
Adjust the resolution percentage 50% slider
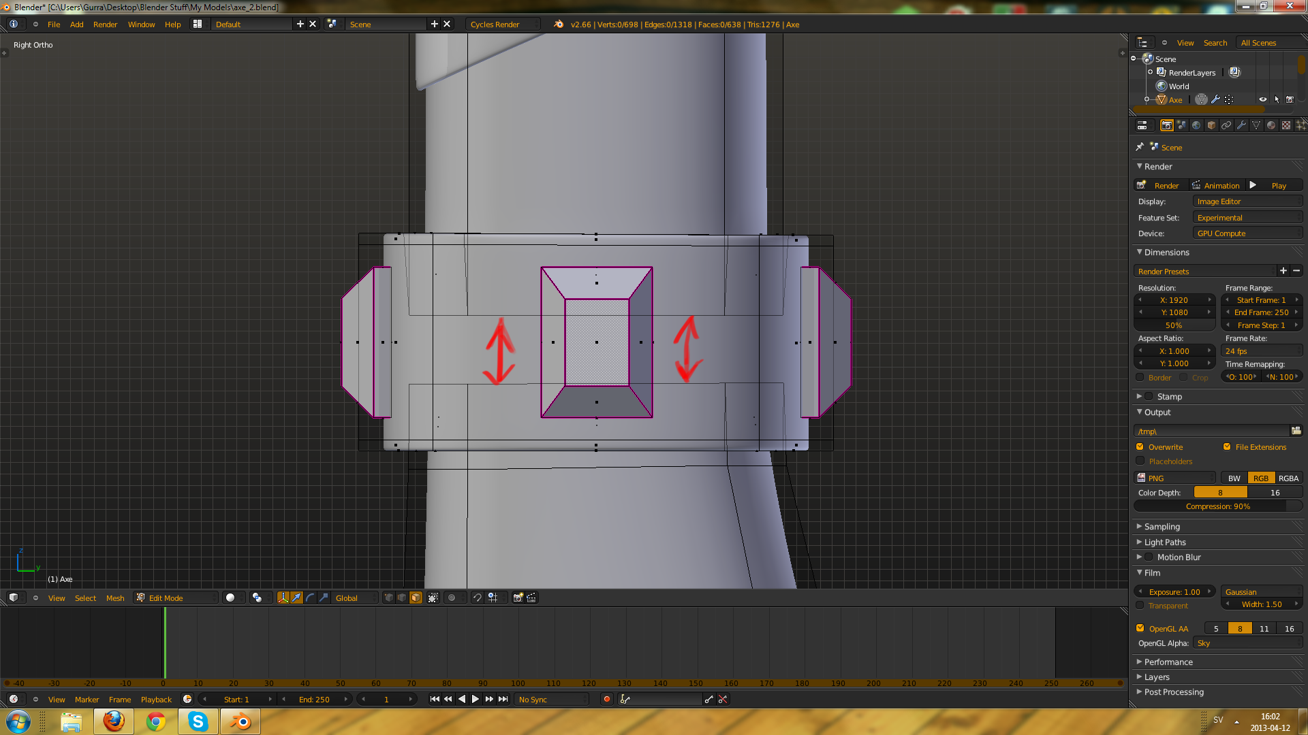(1174, 325)
